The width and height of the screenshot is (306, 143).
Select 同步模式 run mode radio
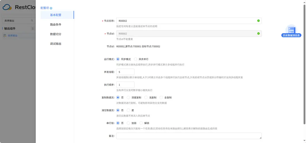[118, 59]
